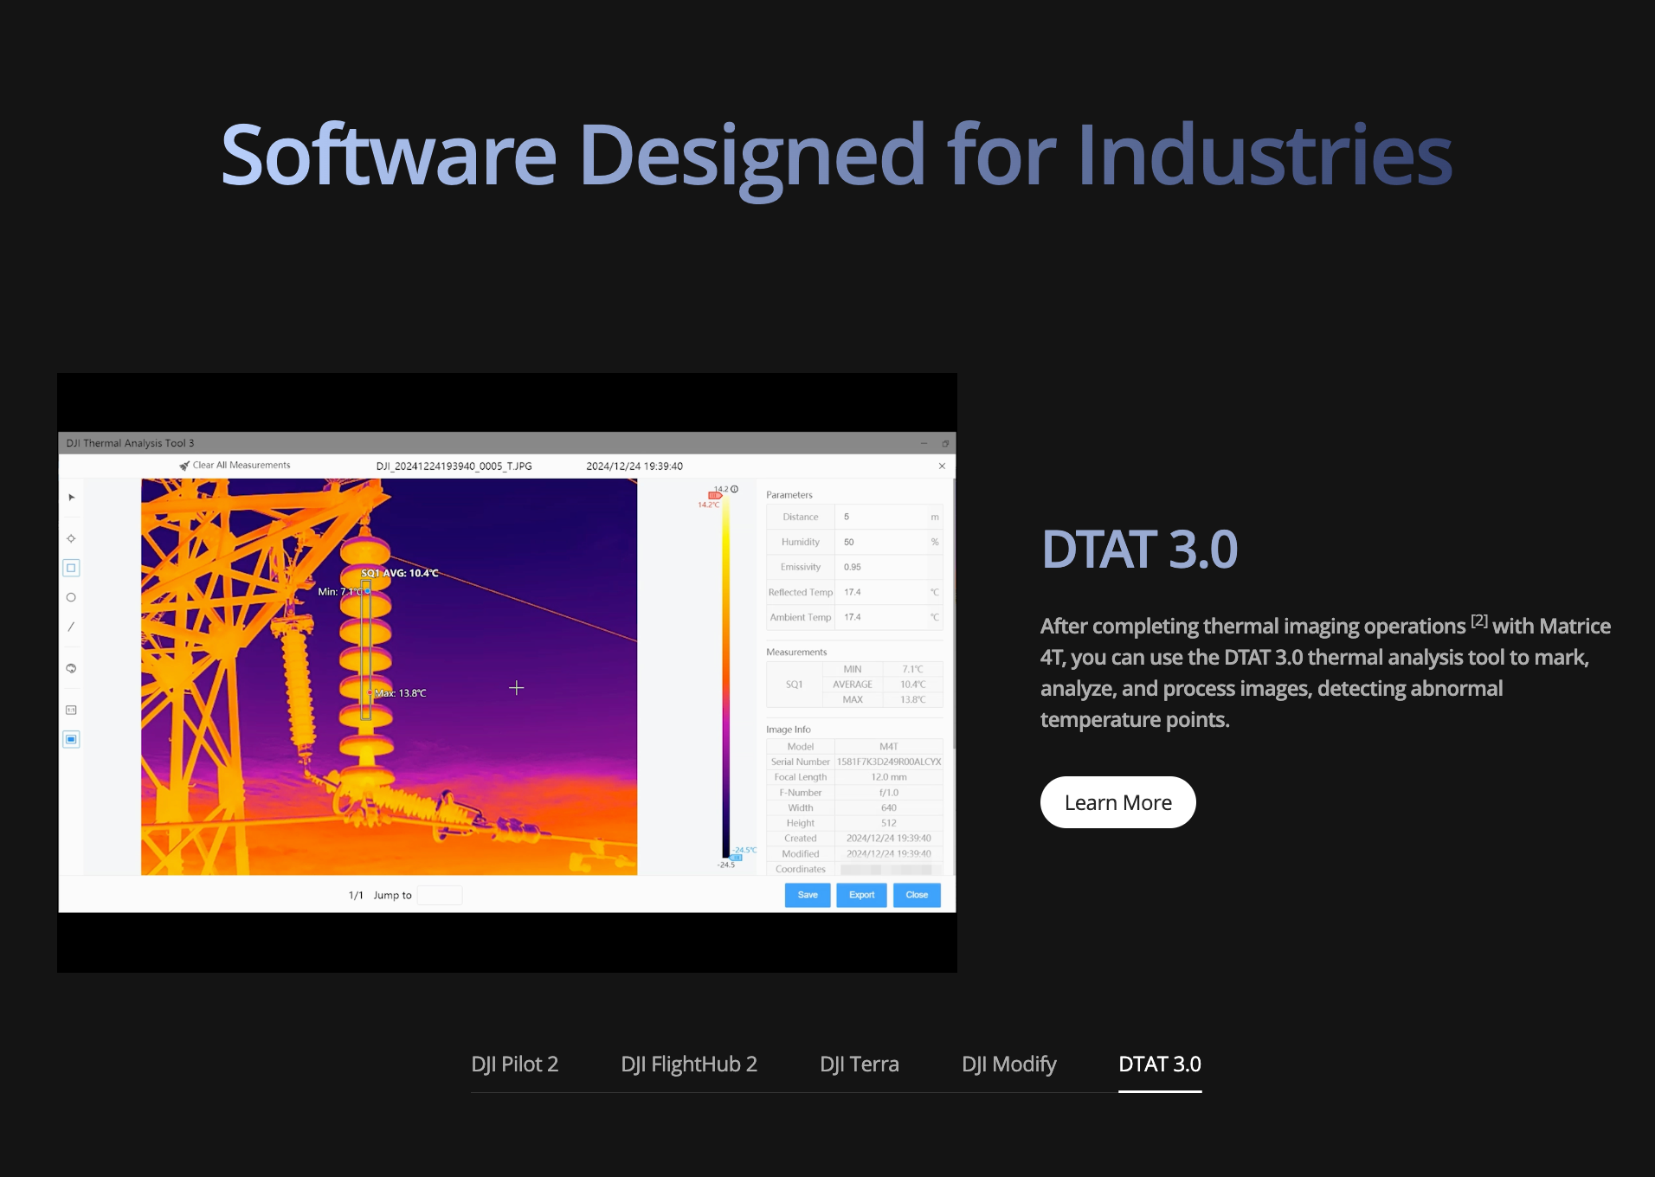The width and height of the screenshot is (1655, 1177).
Task: Click the MIN value 7.1°C cell
Action: 913,670
